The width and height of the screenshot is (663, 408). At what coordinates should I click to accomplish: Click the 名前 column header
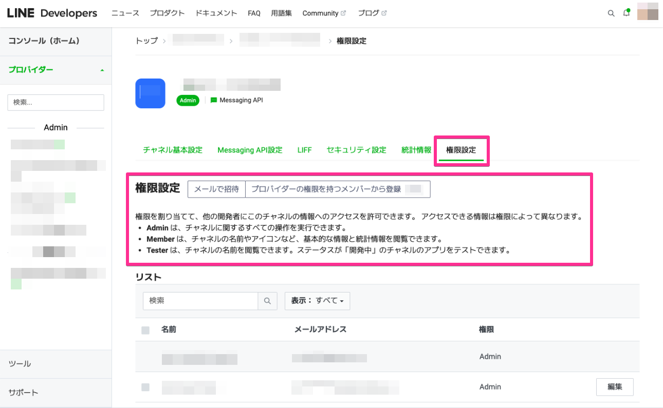[169, 329]
